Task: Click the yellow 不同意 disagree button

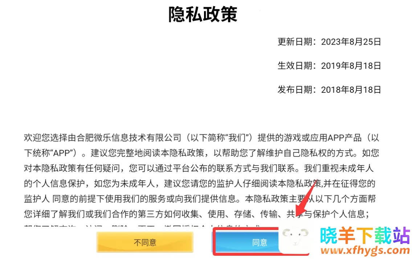Action: tap(145, 242)
